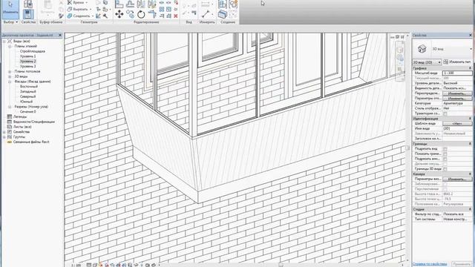
Task: Open the Сечение 0 section view
Action: pos(28,112)
